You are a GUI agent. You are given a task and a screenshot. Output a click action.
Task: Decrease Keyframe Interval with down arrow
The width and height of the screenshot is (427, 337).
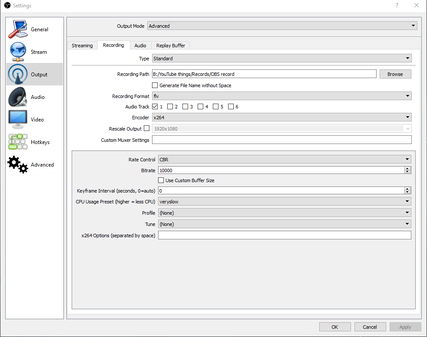point(407,193)
